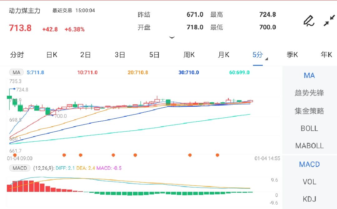The image size is (337, 209).
Task: Toggle off the MACD sub-chart indicator
Action: [x=309, y=164]
